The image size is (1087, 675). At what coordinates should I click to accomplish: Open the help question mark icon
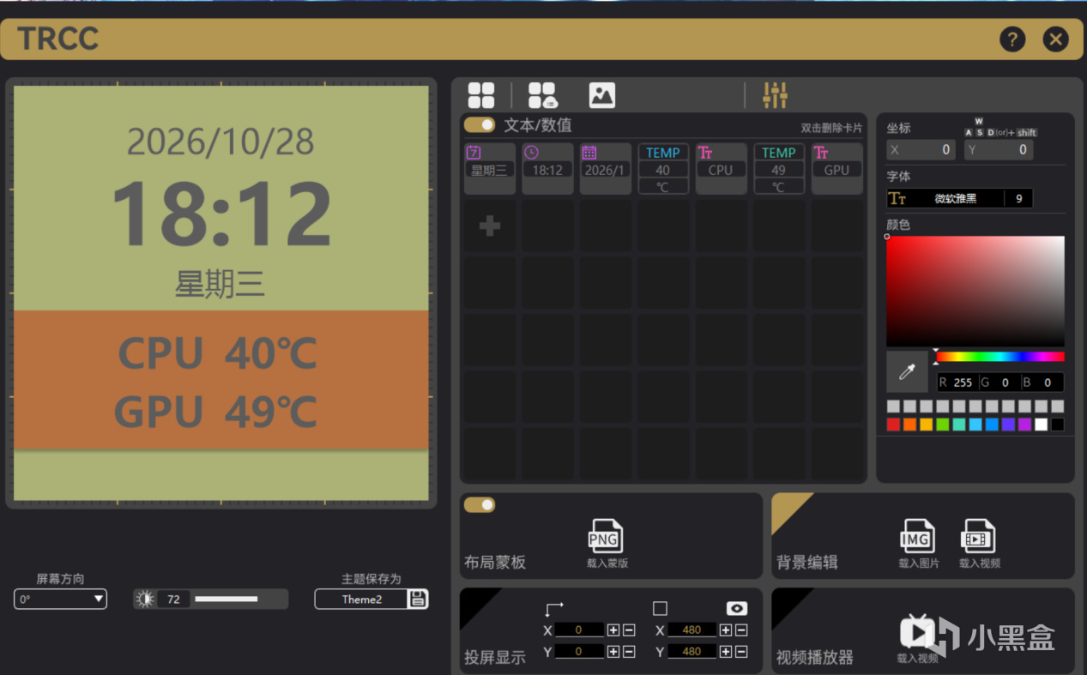[1012, 39]
